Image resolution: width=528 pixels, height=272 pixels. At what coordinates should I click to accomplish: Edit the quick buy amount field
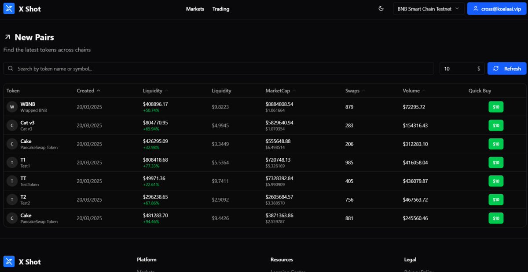(462, 69)
